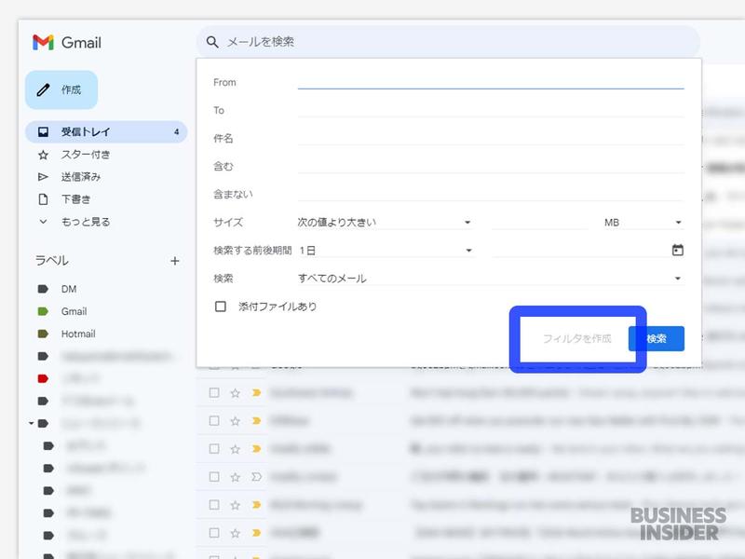The height and width of the screenshot is (559, 745).
Task: Click into the 含まない field
Action: [x=491, y=194]
